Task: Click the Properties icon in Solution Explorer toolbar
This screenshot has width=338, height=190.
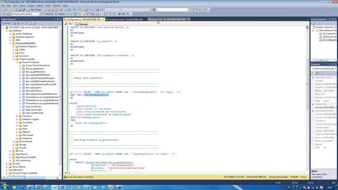Action: pos(313,23)
